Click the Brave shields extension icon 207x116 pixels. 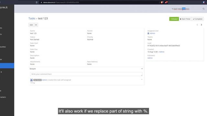coord(162,2)
